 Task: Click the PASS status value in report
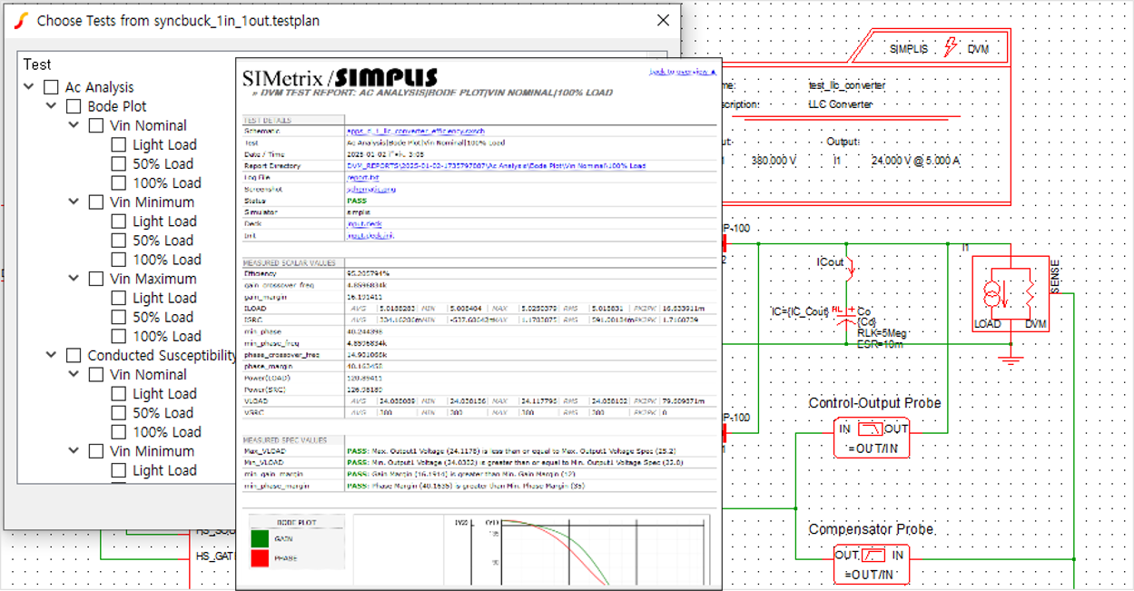tap(357, 201)
